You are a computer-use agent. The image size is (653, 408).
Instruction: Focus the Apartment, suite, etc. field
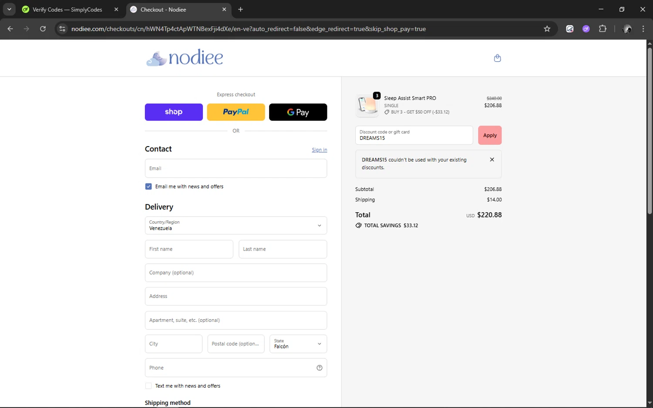tap(236, 320)
